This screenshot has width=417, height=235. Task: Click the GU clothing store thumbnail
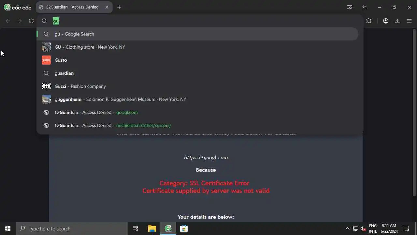click(46, 47)
